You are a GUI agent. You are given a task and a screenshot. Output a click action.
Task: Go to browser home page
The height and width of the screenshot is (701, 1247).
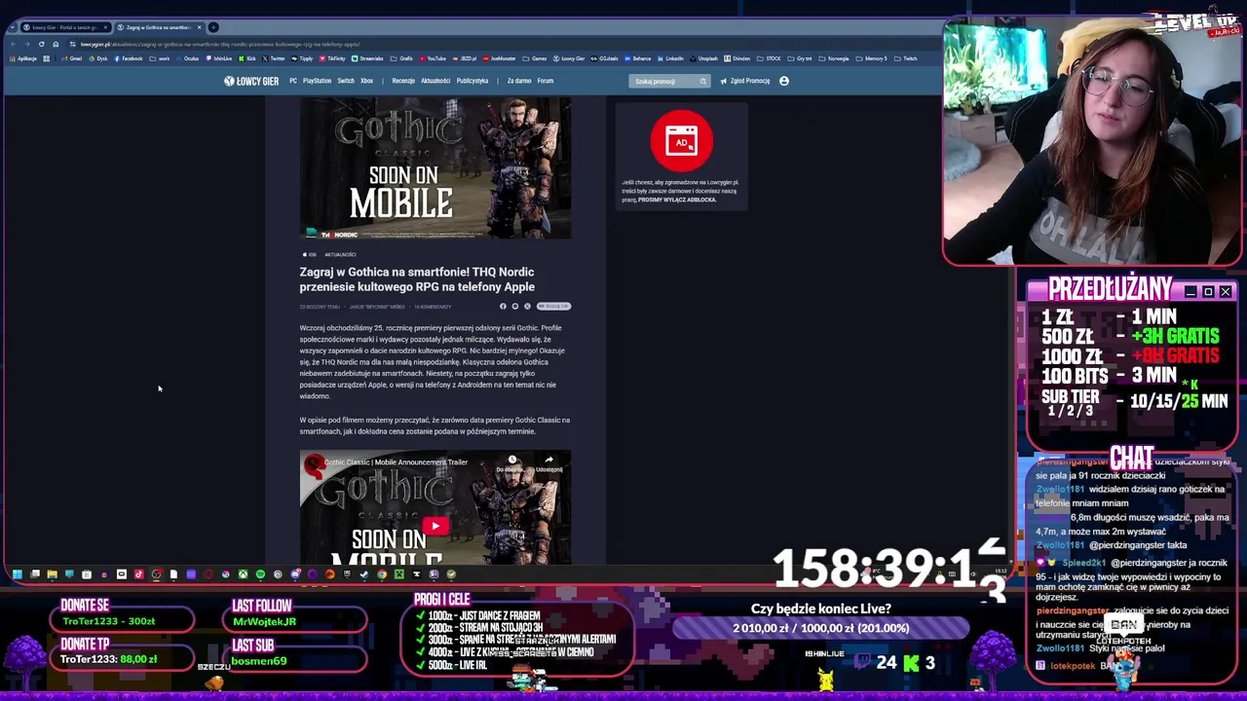[x=56, y=44]
